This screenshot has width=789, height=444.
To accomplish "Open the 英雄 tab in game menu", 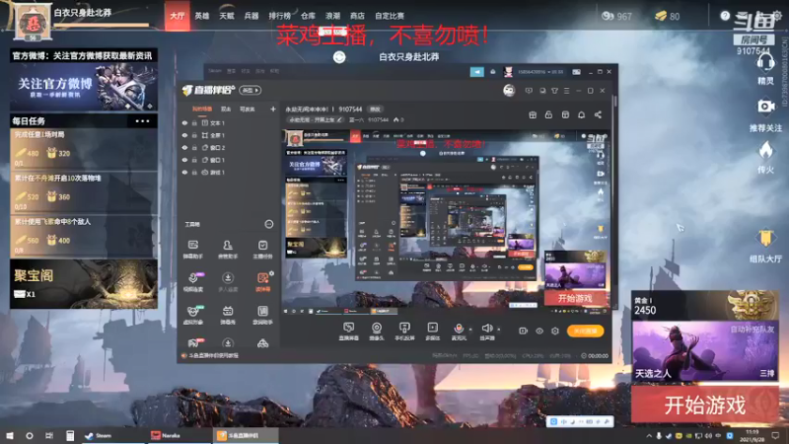I will tap(202, 16).
